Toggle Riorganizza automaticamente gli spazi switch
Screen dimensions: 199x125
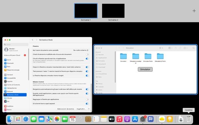87,89
